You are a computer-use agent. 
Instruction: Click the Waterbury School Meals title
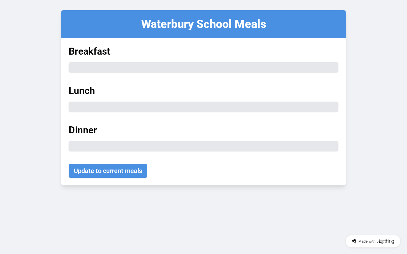click(203, 24)
